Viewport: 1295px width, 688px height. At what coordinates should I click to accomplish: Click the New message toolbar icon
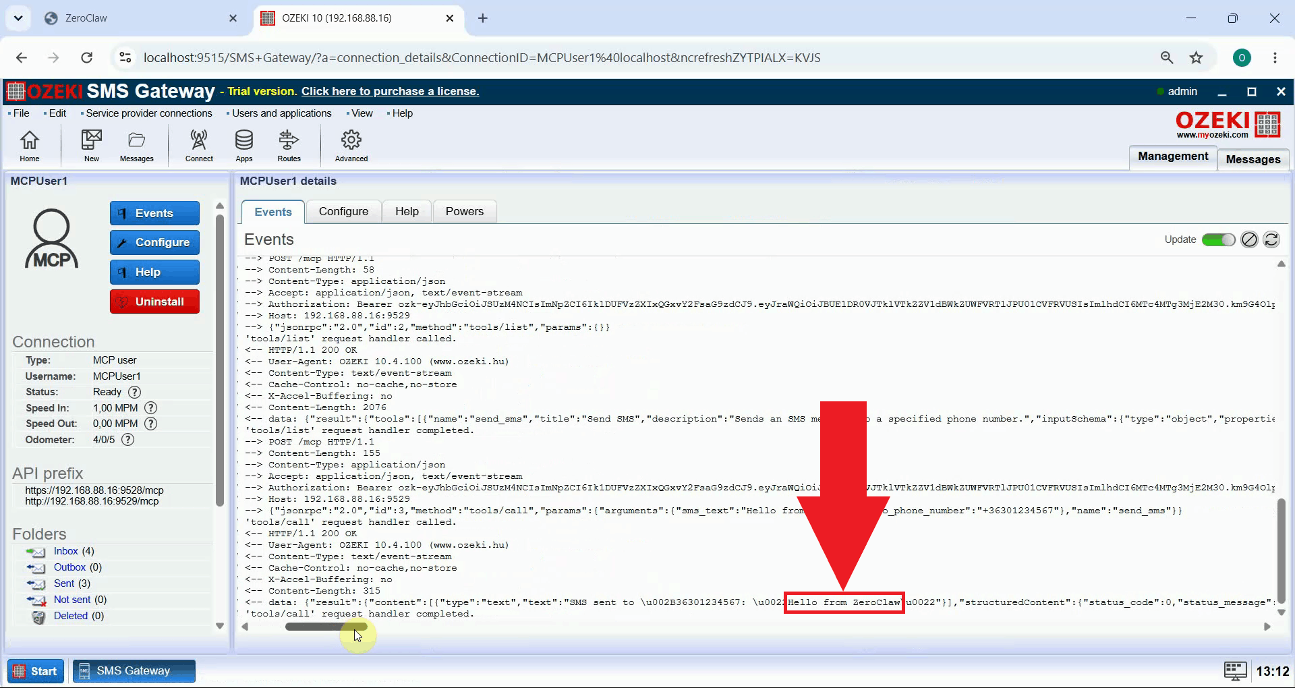click(x=91, y=145)
